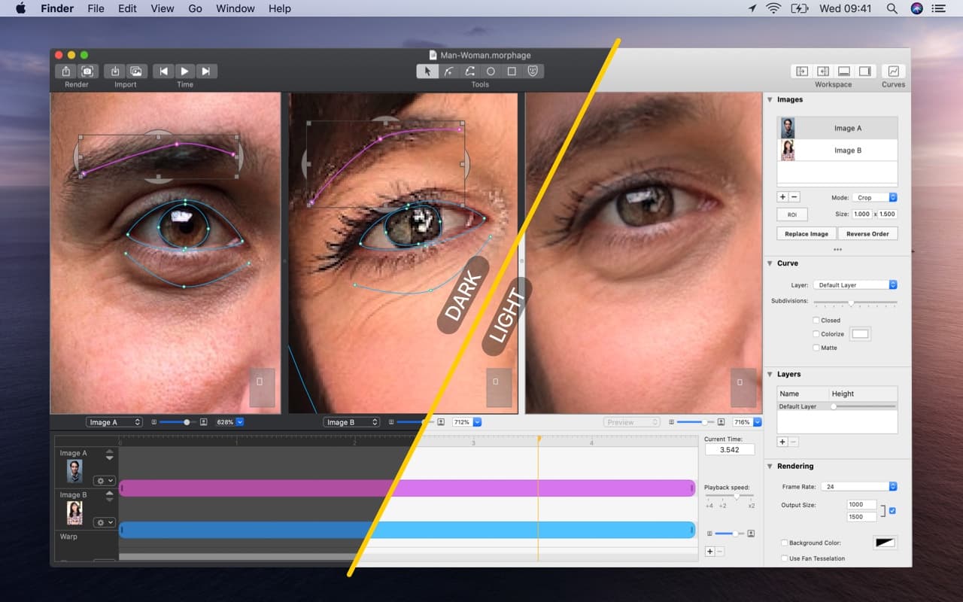Select the circle shape tool in Tools

coord(490,71)
